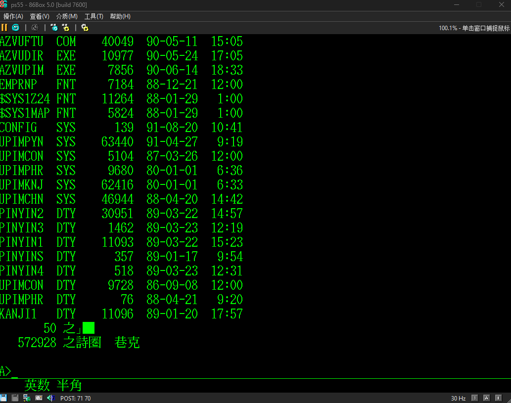
Task: Send Ctrl+Alt+Del using the toolbar icon
Action: [54, 28]
